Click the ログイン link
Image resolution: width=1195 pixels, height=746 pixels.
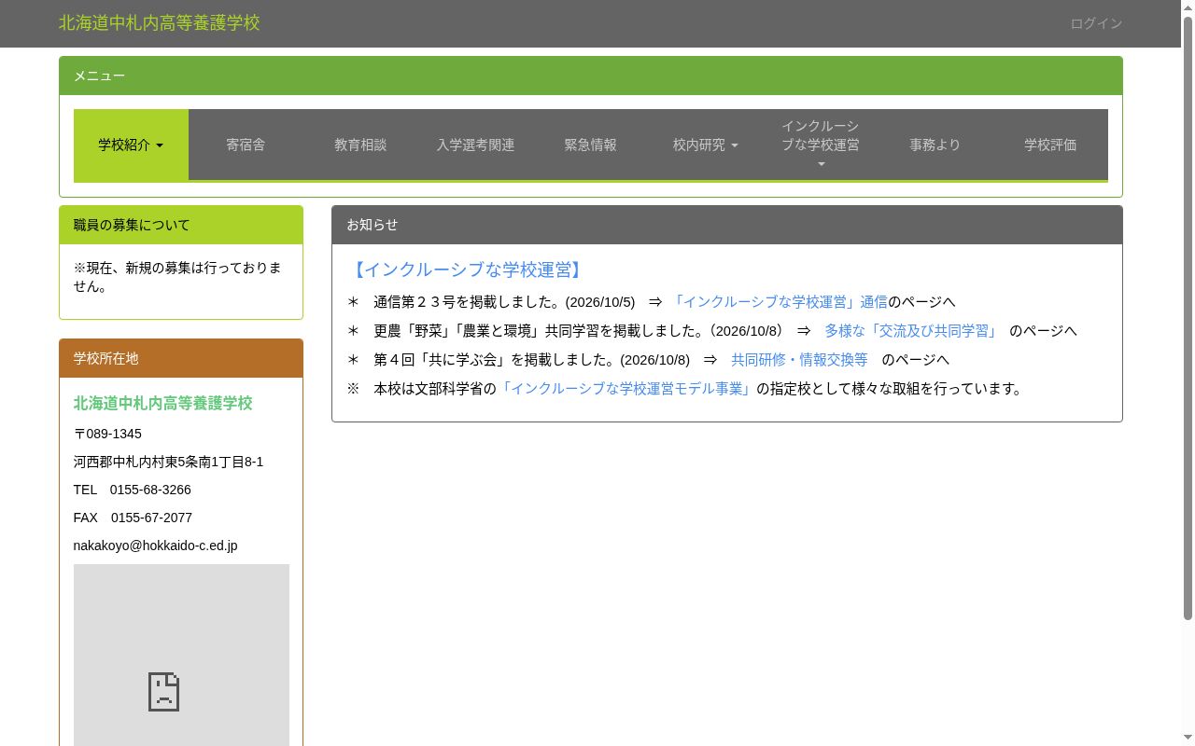tap(1096, 23)
